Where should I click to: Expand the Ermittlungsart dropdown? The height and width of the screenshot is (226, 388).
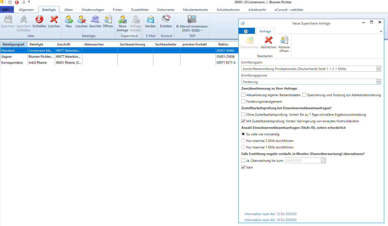pos(378,69)
